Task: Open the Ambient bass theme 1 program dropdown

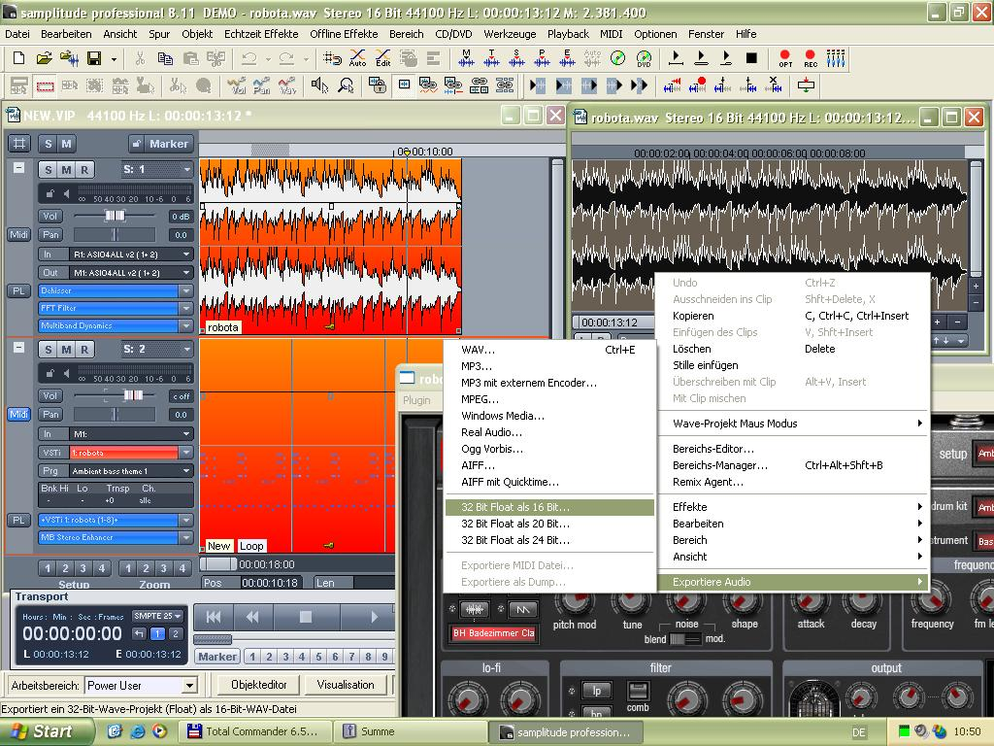Action: coord(186,471)
